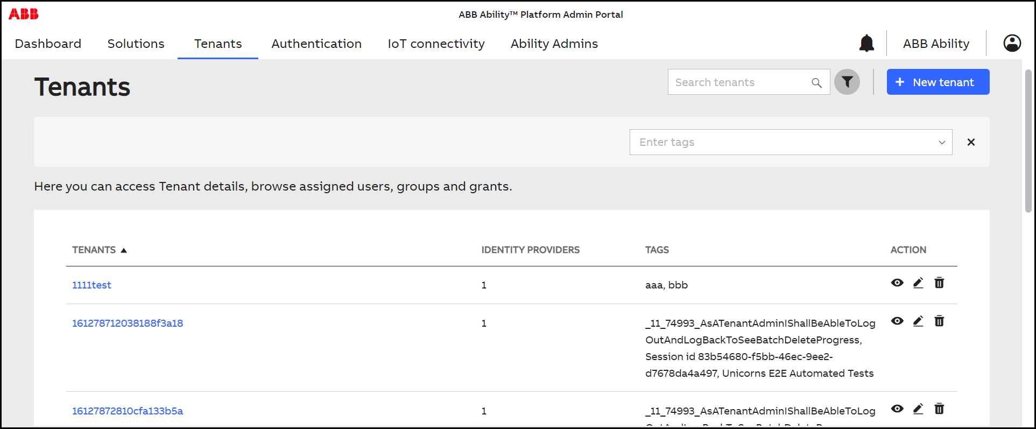Sort by the TENANTS column header
1036x429 pixels.
click(100, 250)
